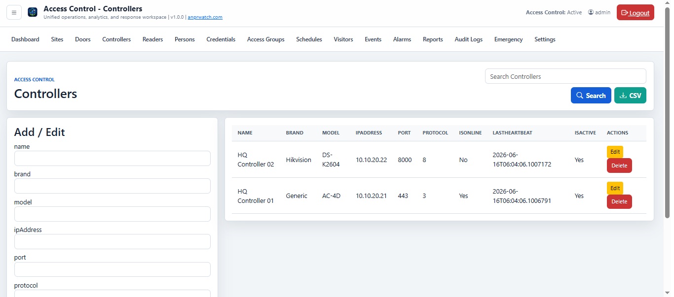Open the Readers page
Viewport: 674px width, 297px height.
pyautogui.click(x=152, y=39)
